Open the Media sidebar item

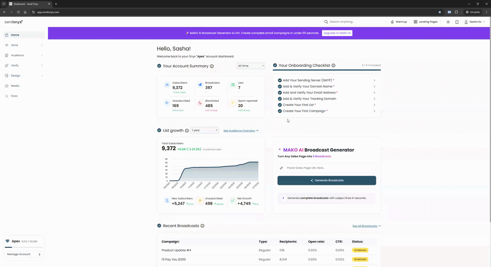point(24,86)
